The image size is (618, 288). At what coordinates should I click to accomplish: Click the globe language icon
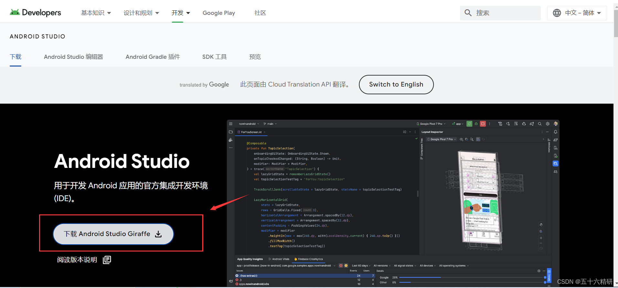[x=557, y=13]
